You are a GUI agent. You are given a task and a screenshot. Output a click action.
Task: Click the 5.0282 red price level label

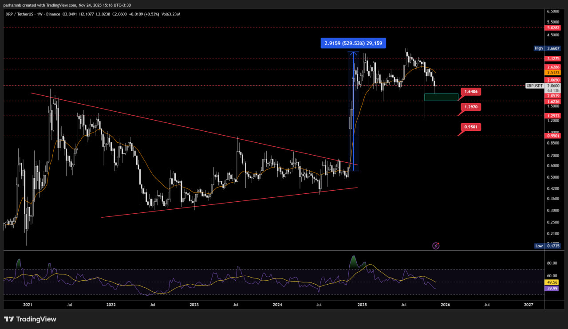tap(553, 27)
